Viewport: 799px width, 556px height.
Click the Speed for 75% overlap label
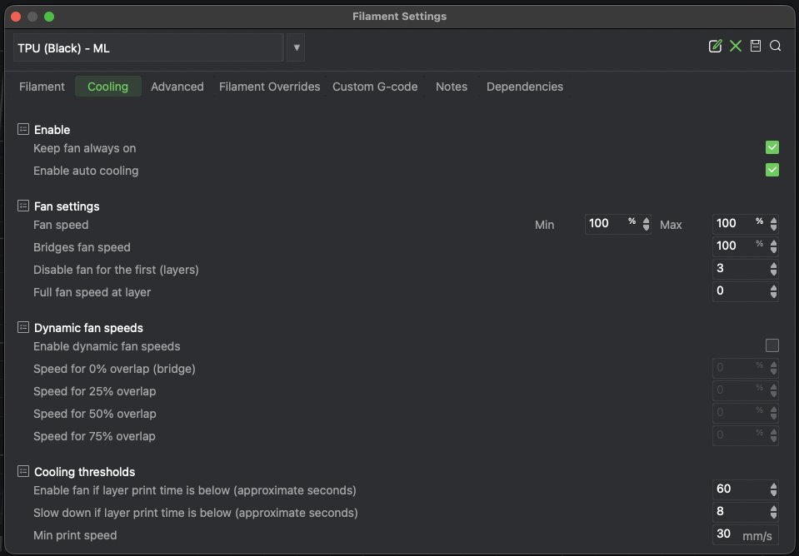(x=94, y=436)
